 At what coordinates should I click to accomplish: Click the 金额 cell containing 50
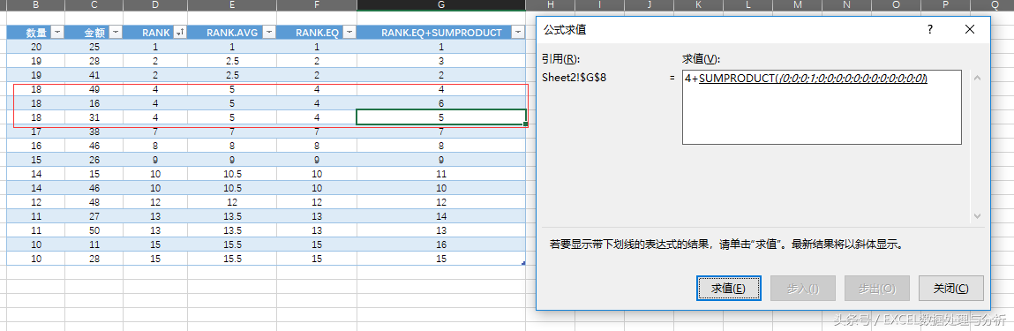coord(94,230)
